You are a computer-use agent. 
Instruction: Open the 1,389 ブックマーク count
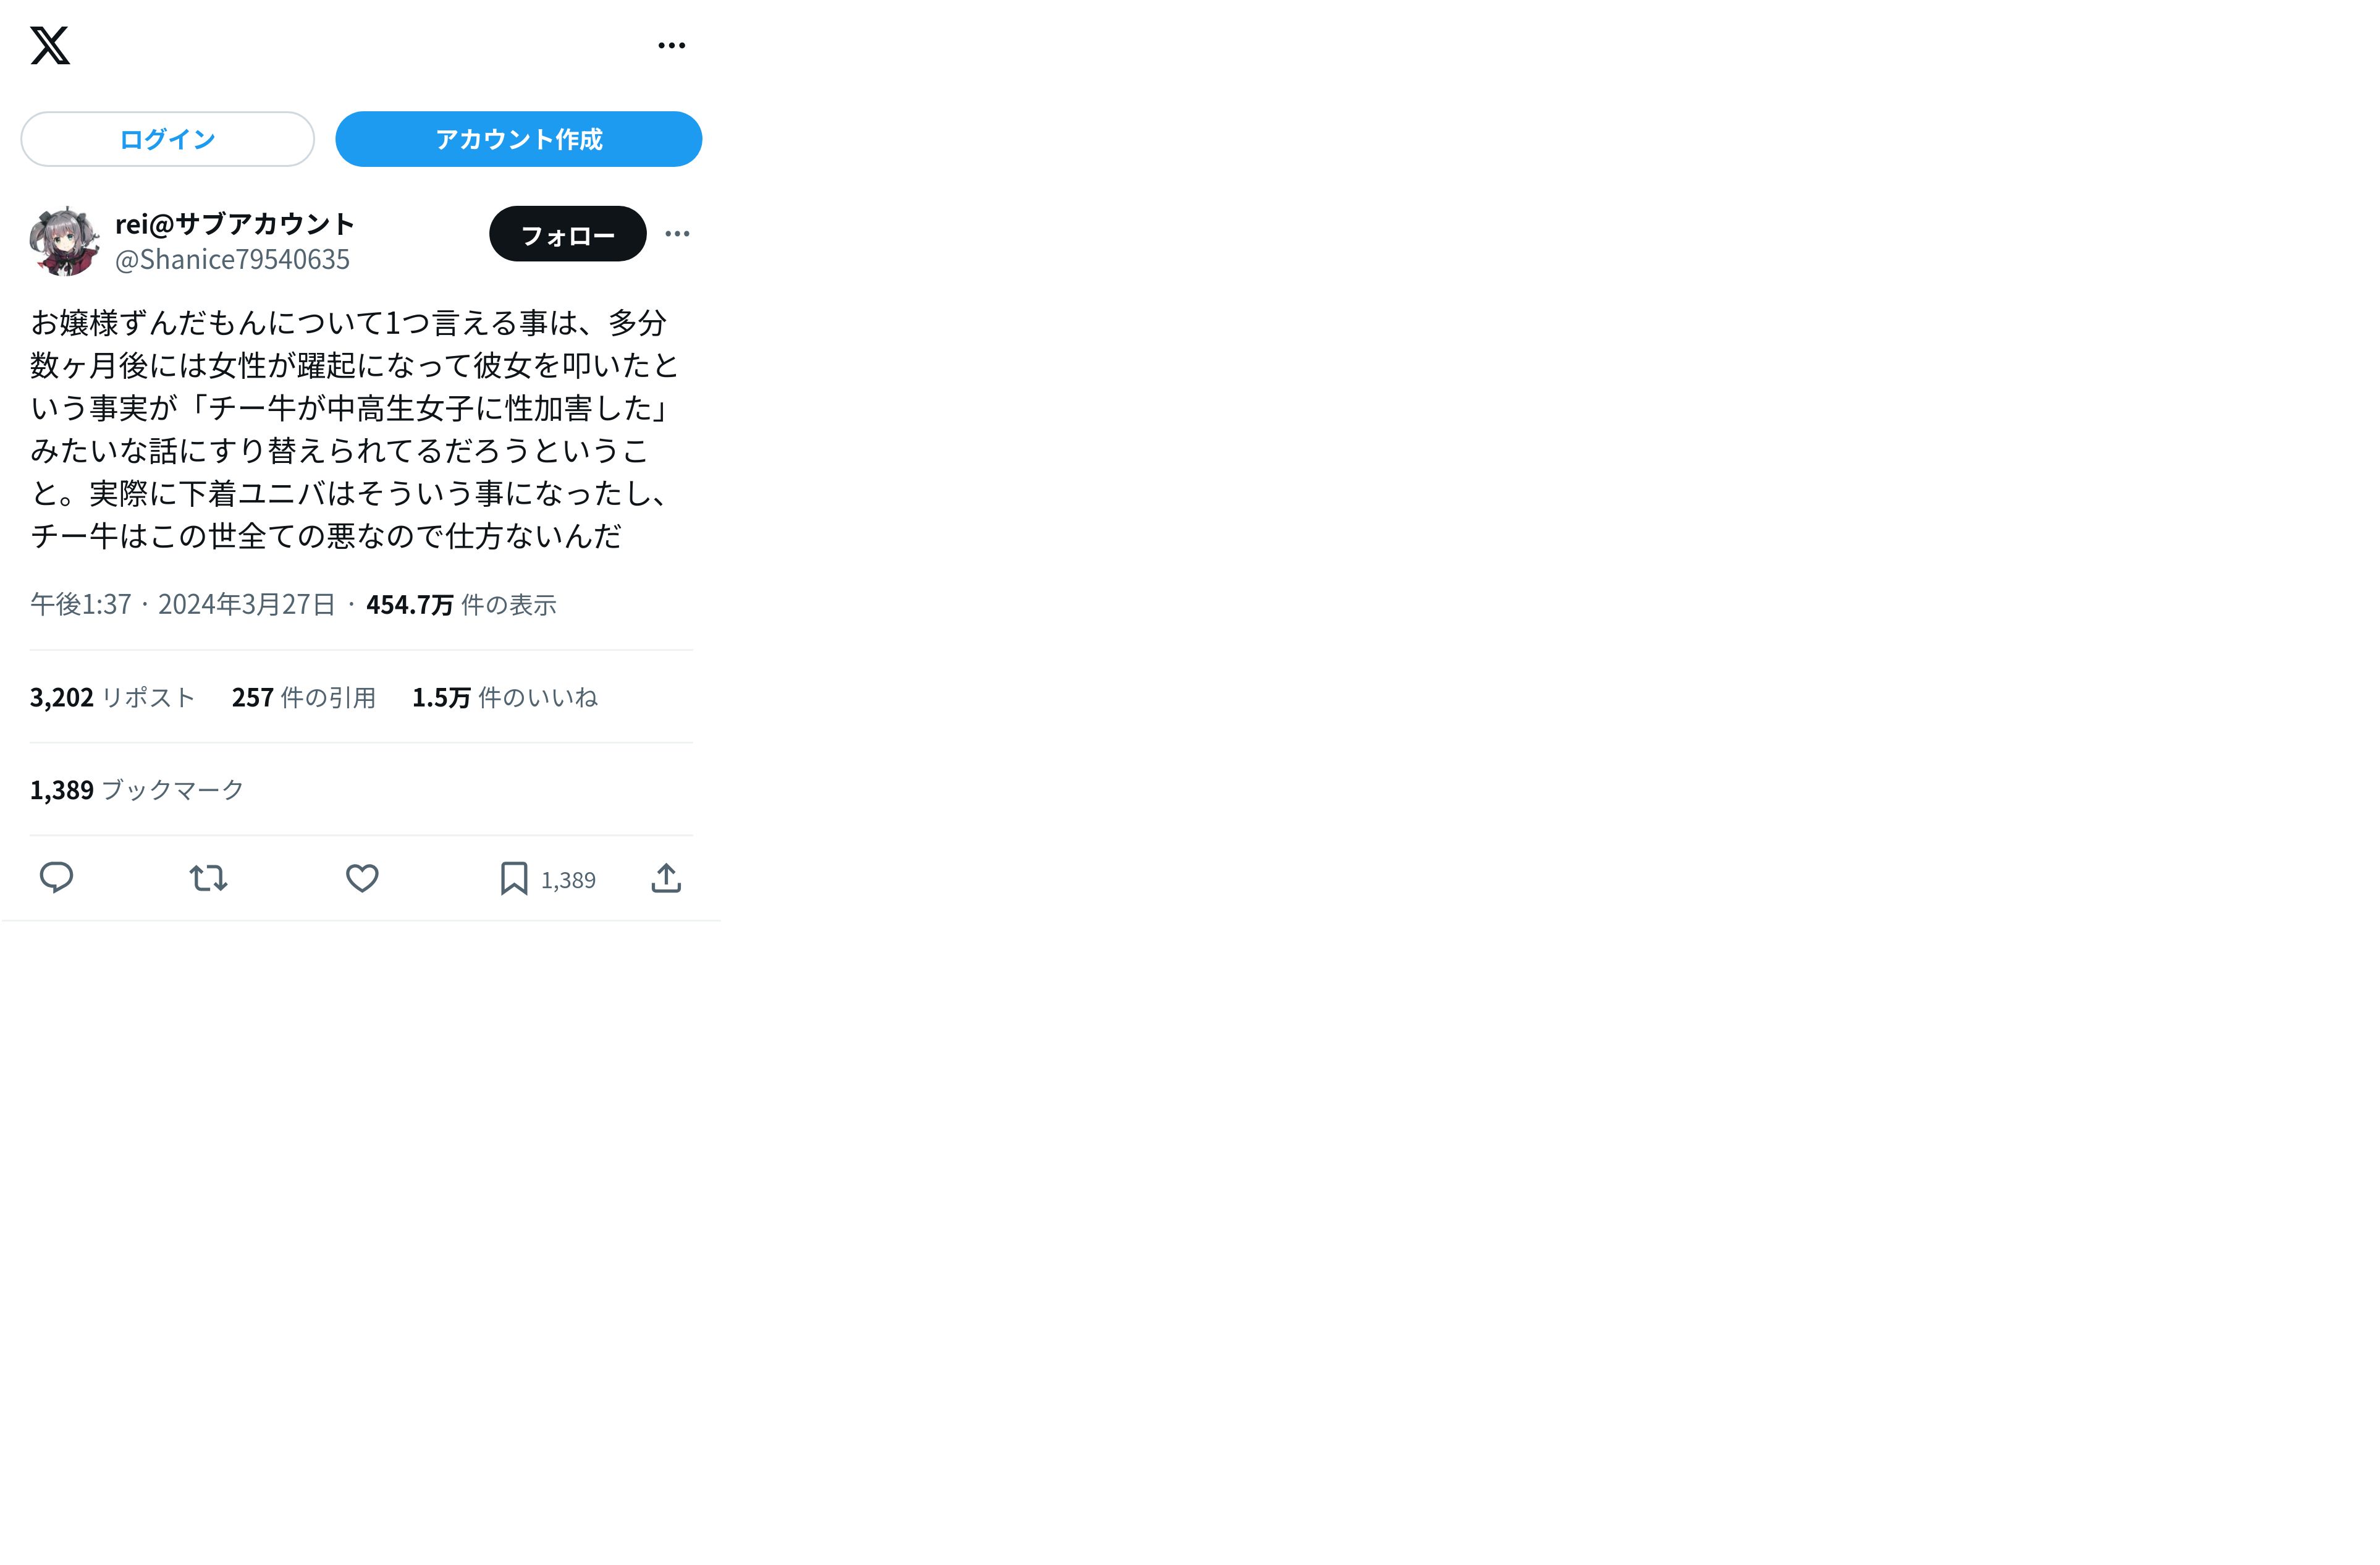pyautogui.click(x=137, y=791)
